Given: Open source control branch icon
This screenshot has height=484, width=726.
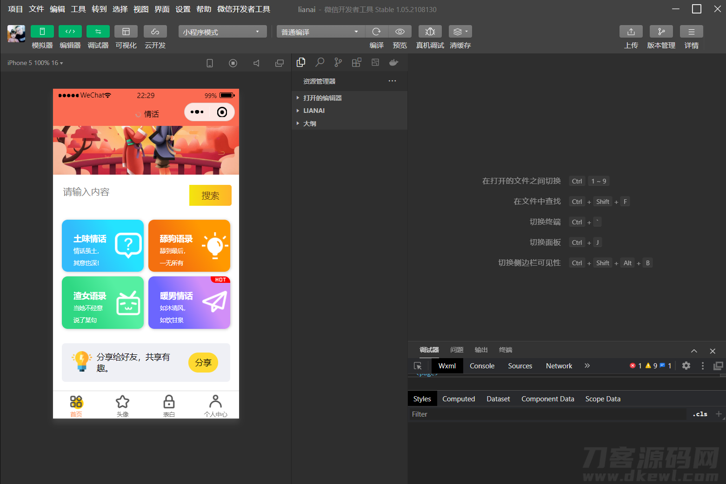Looking at the screenshot, I should click(x=338, y=62).
